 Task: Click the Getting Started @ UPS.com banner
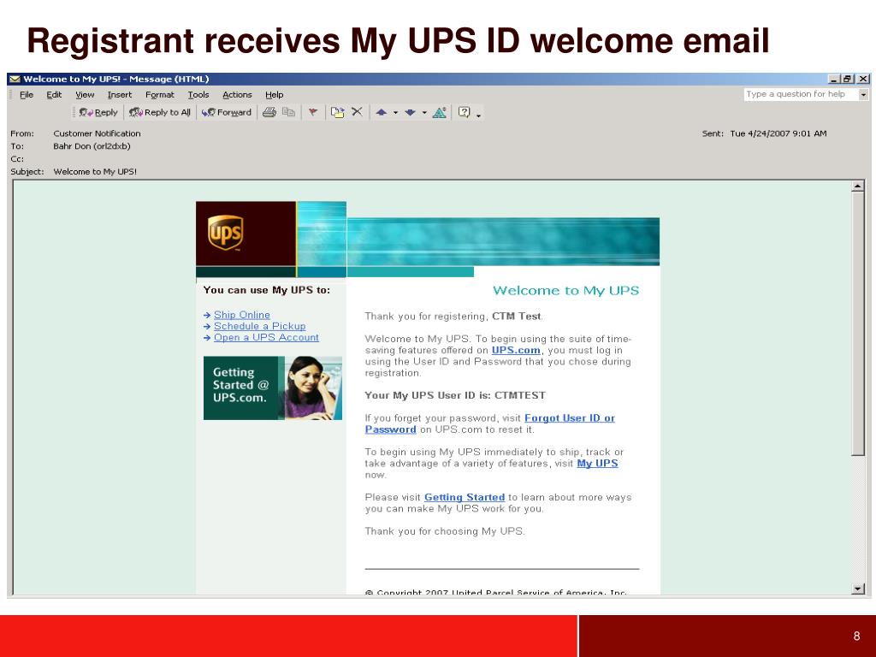click(x=273, y=388)
